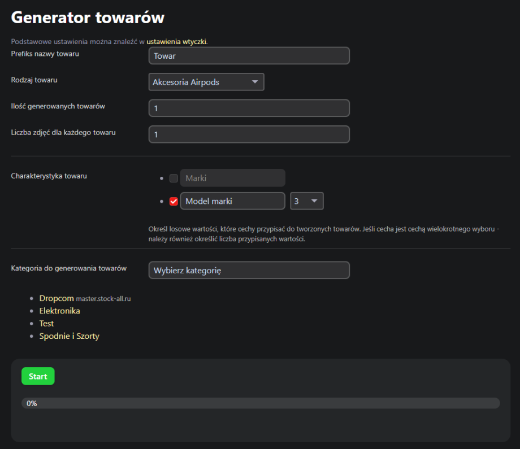Viewport: 520px width, 449px height.
Task: Click the 'Generator towarów' page heading
Action: [x=88, y=18]
